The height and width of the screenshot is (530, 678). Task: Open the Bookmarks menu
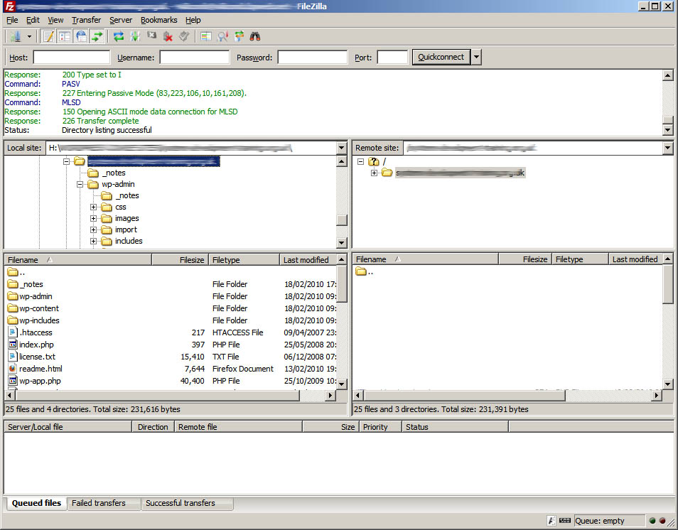[x=158, y=21]
